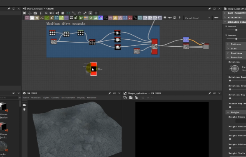Add a Normal node using the rainbow icon
Screen dimensions: 246x157
[101, 18]
